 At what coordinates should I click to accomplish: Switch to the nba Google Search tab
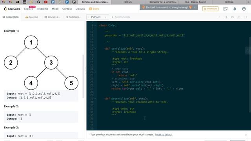[195, 2]
